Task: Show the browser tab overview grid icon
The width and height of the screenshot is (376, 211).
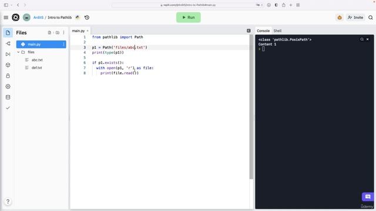Action: tap(298, 5)
